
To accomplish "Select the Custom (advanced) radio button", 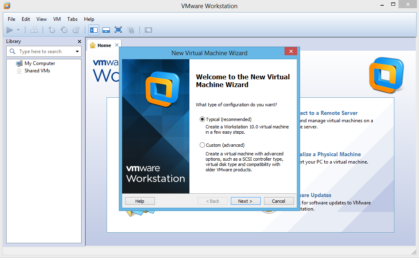I will pyautogui.click(x=202, y=145).
